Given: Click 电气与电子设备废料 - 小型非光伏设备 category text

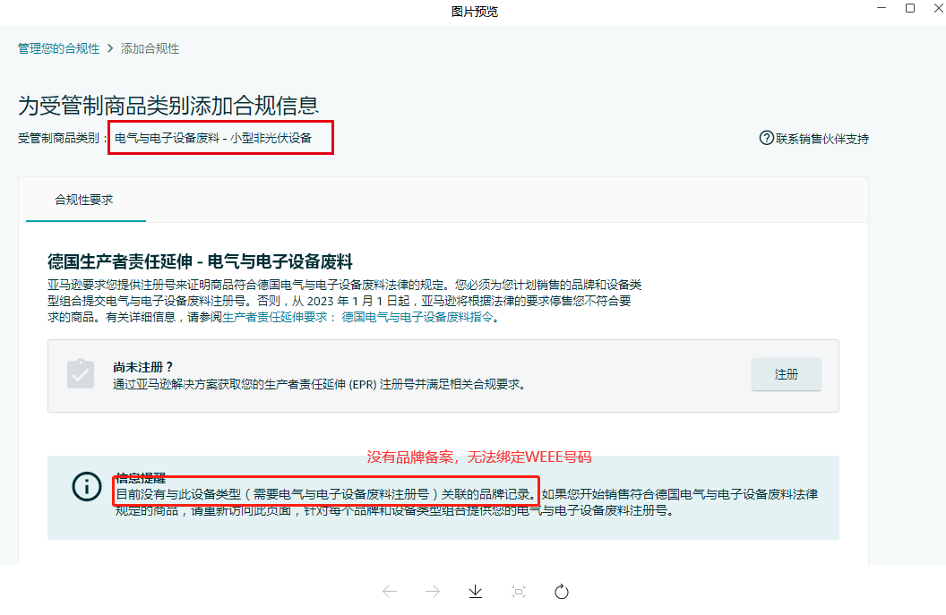Looking at the screenshot, I should (x=213, y=138).
